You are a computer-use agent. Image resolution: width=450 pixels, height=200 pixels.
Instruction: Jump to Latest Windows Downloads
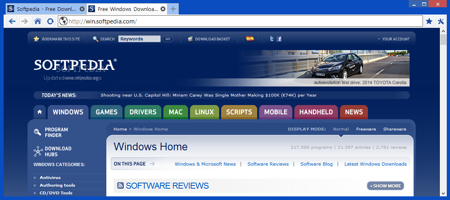click(375, 164)
